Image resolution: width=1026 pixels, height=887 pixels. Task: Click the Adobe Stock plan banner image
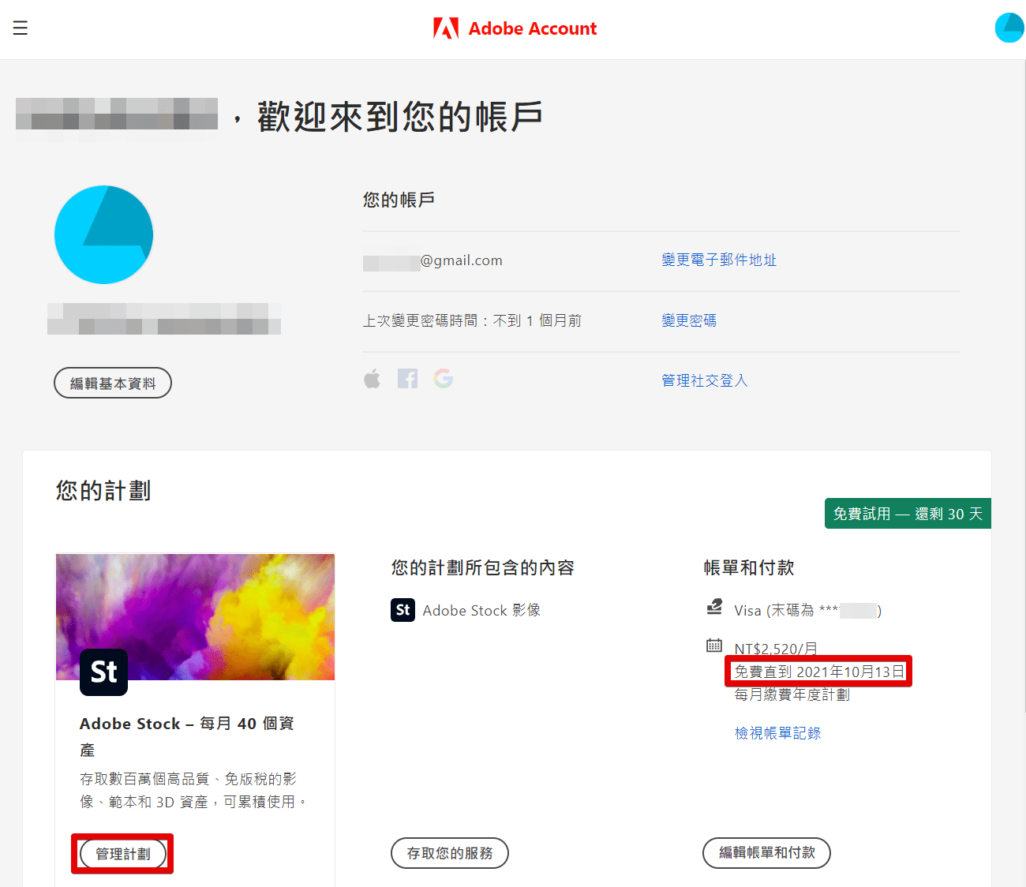195,616
